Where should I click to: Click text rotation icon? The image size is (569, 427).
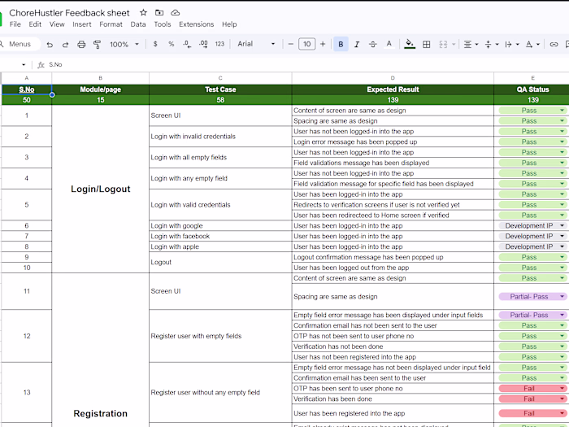pyautogui.click(x=529, y=44)
